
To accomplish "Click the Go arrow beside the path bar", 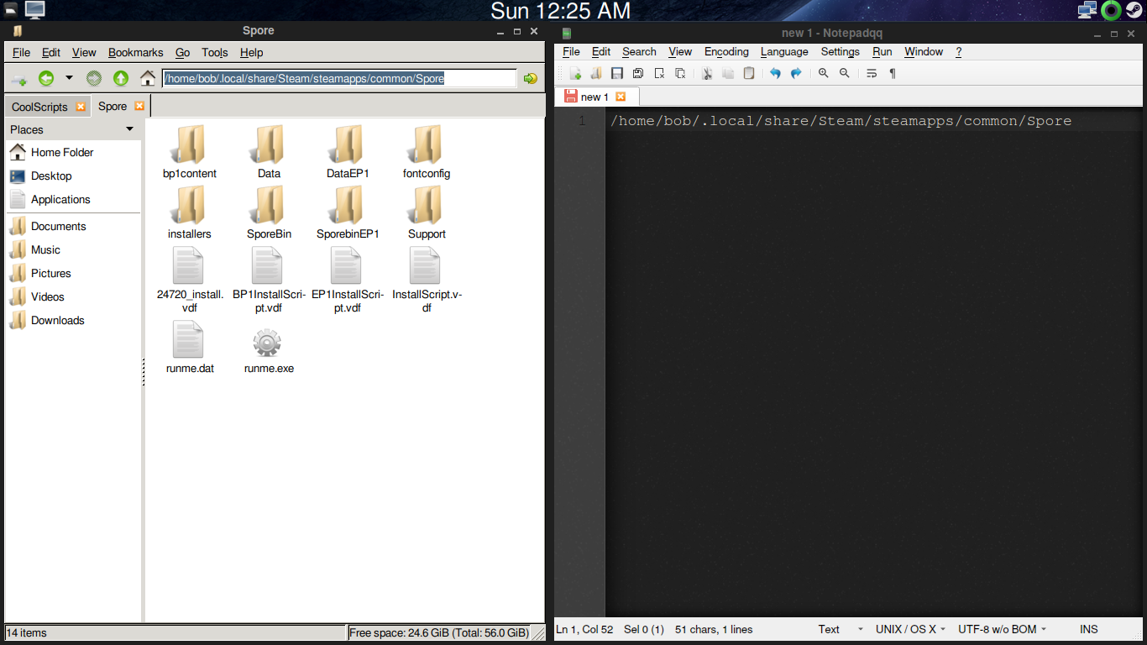I will 530,78.
